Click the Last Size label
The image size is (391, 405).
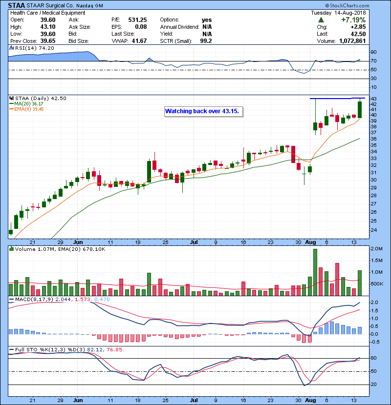pos(123,34)
